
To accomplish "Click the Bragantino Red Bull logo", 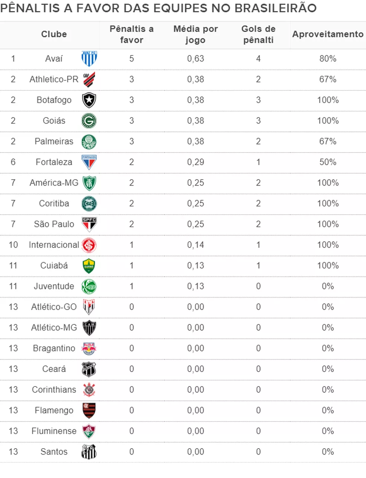I will (x=89, y=349).
